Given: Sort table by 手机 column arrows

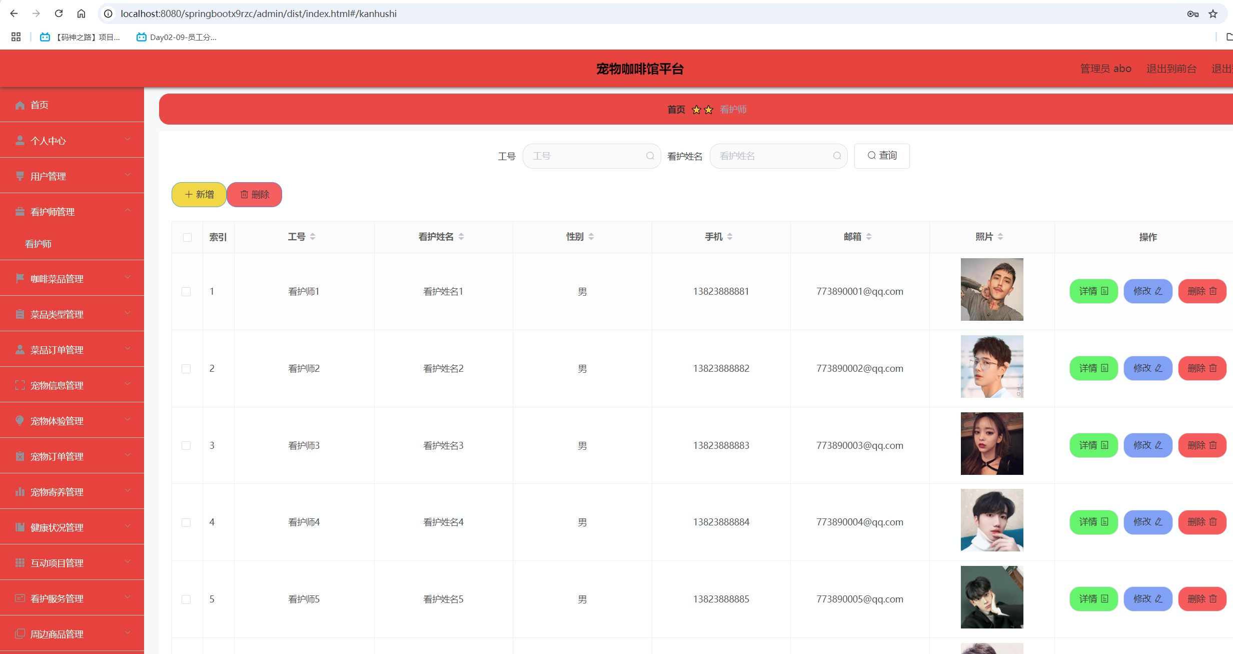Looking at the screenshot, I should pos(730,237).
